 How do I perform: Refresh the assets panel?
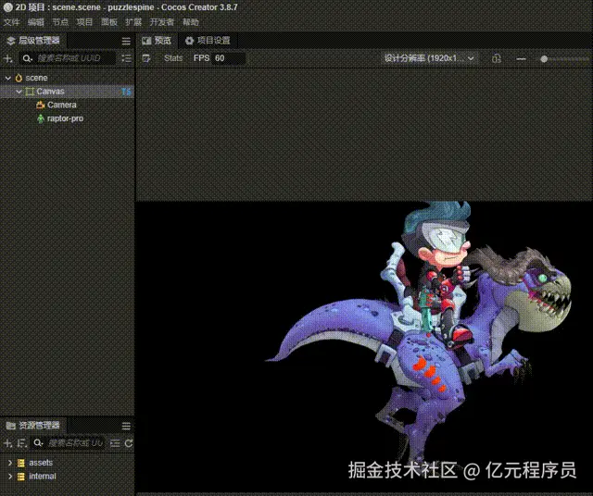point(129,443)
